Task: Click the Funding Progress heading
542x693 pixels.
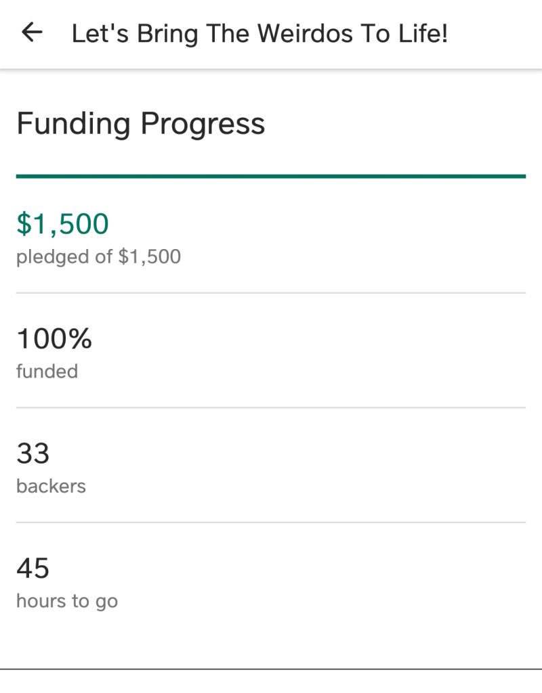Action: point(140,124)
